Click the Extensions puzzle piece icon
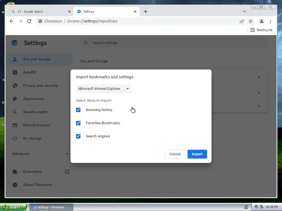This screenshot has width=282, height=211. click(x=15, y=172)
